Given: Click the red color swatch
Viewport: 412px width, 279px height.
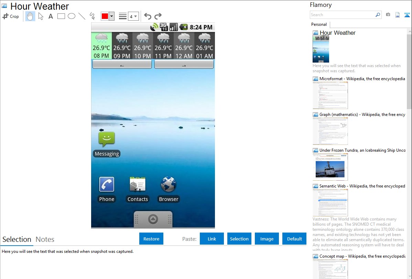Looking at the screenshot, I should coord(105,16).
